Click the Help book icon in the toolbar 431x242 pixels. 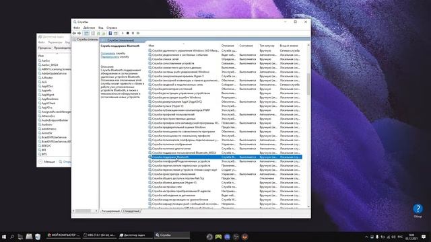tap(110, 33)
